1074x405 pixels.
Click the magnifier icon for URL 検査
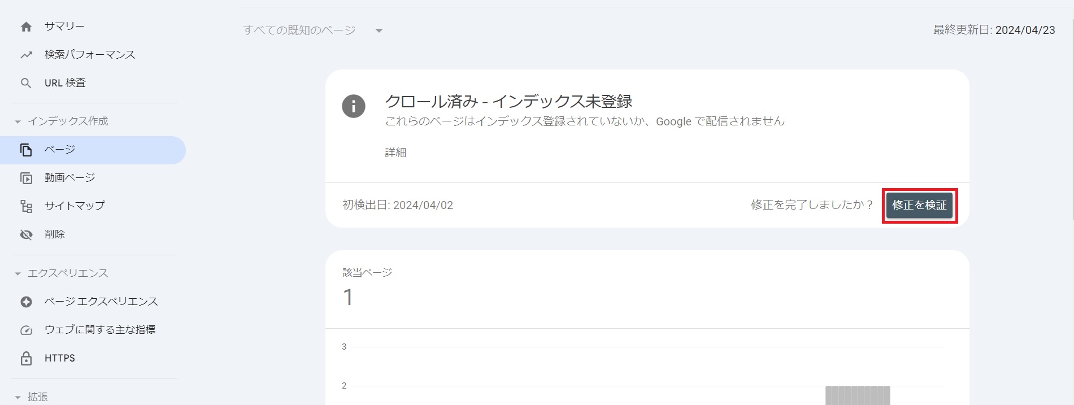pos(26,83)
